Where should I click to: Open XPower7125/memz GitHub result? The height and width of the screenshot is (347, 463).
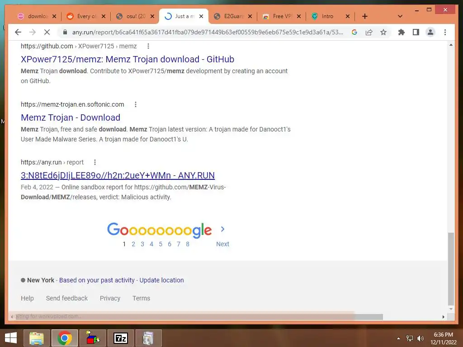click(127, 59)
